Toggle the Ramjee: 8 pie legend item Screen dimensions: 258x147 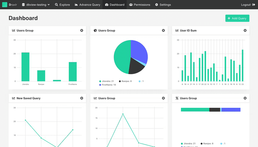pos(125,81)
